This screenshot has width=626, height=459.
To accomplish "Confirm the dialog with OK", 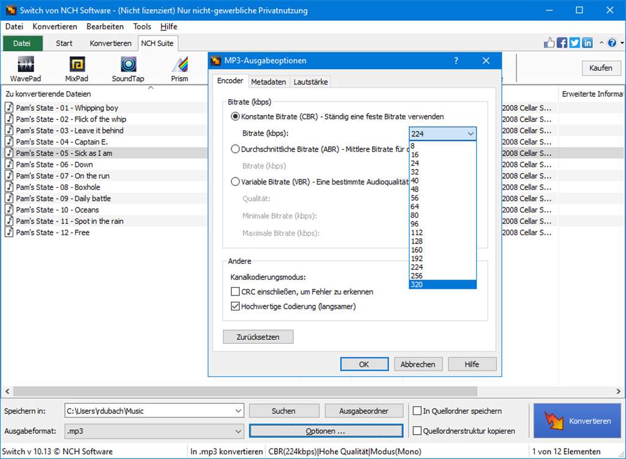I will pyautogui.click(x=364, y=364).
